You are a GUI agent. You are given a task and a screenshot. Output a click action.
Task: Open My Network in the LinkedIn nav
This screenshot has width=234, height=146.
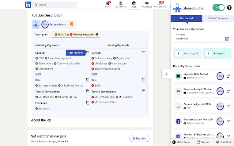coord(121,4)
